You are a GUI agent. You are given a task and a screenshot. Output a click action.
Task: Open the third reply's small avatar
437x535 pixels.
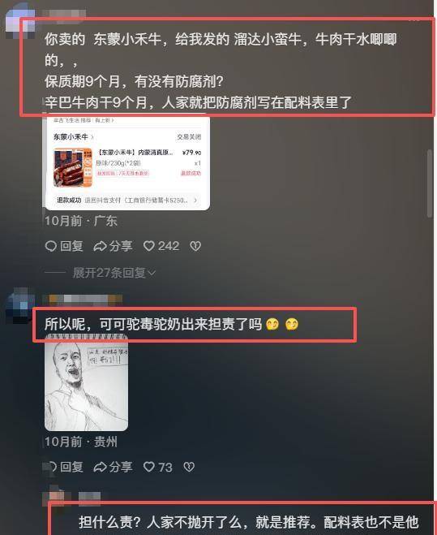[x=56, y=498]
